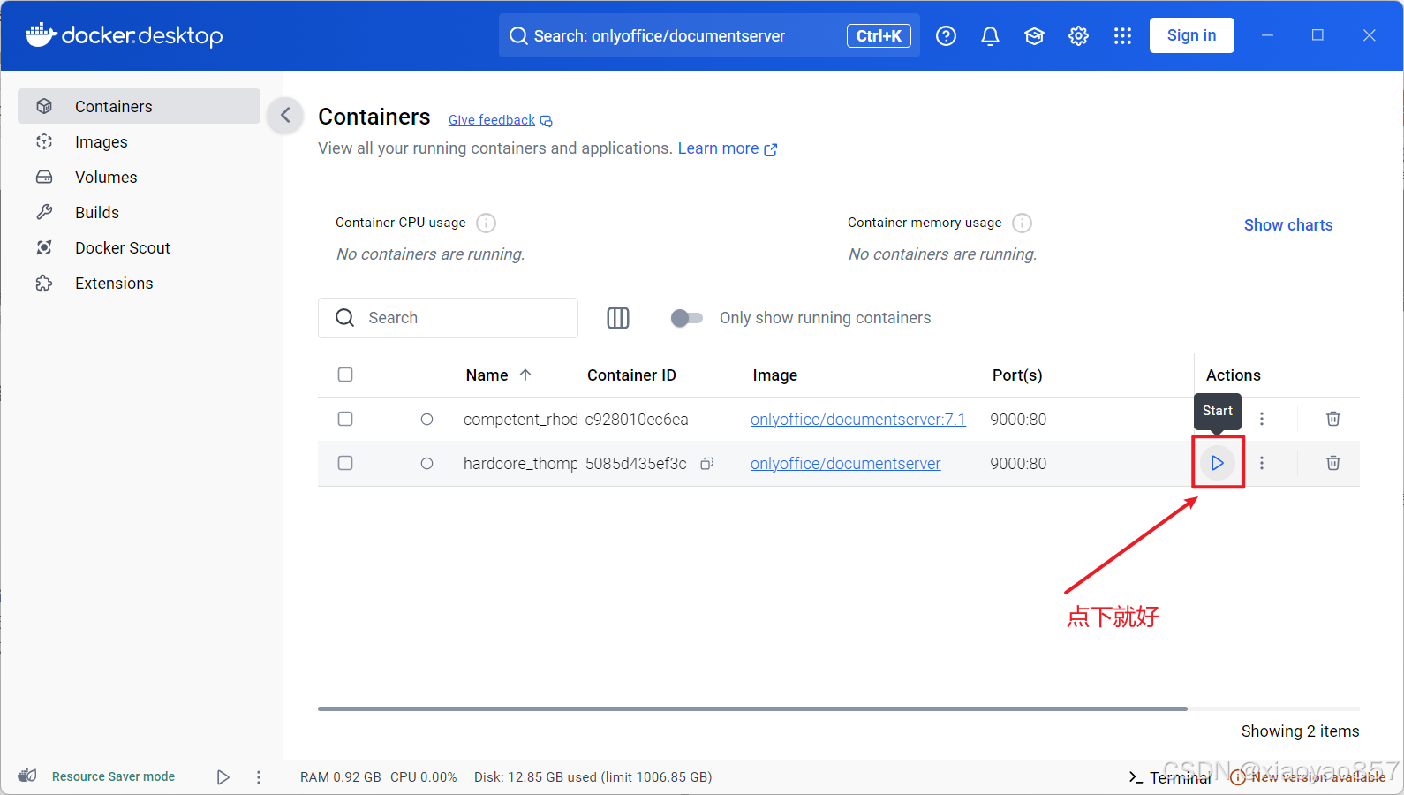Start the hardcore_thomp container
This screenshot has width=1404, height=795.
[x=1217, y=463]
